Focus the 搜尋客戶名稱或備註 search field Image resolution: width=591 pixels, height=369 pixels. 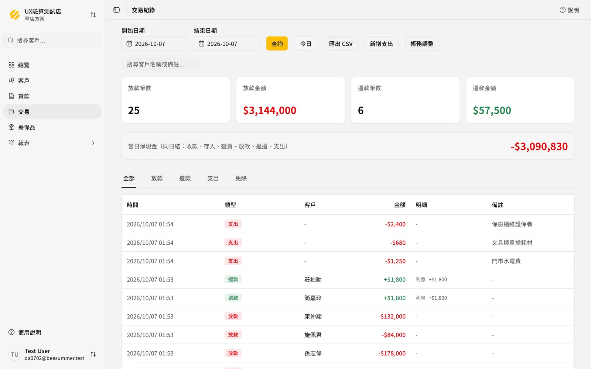click(x=161, y=64)
